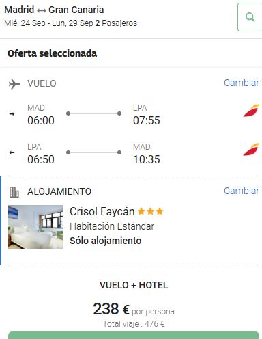Click Iberia logo on outbound flight
Viewport: 262px width, 339px height.
tap(251, 111)
